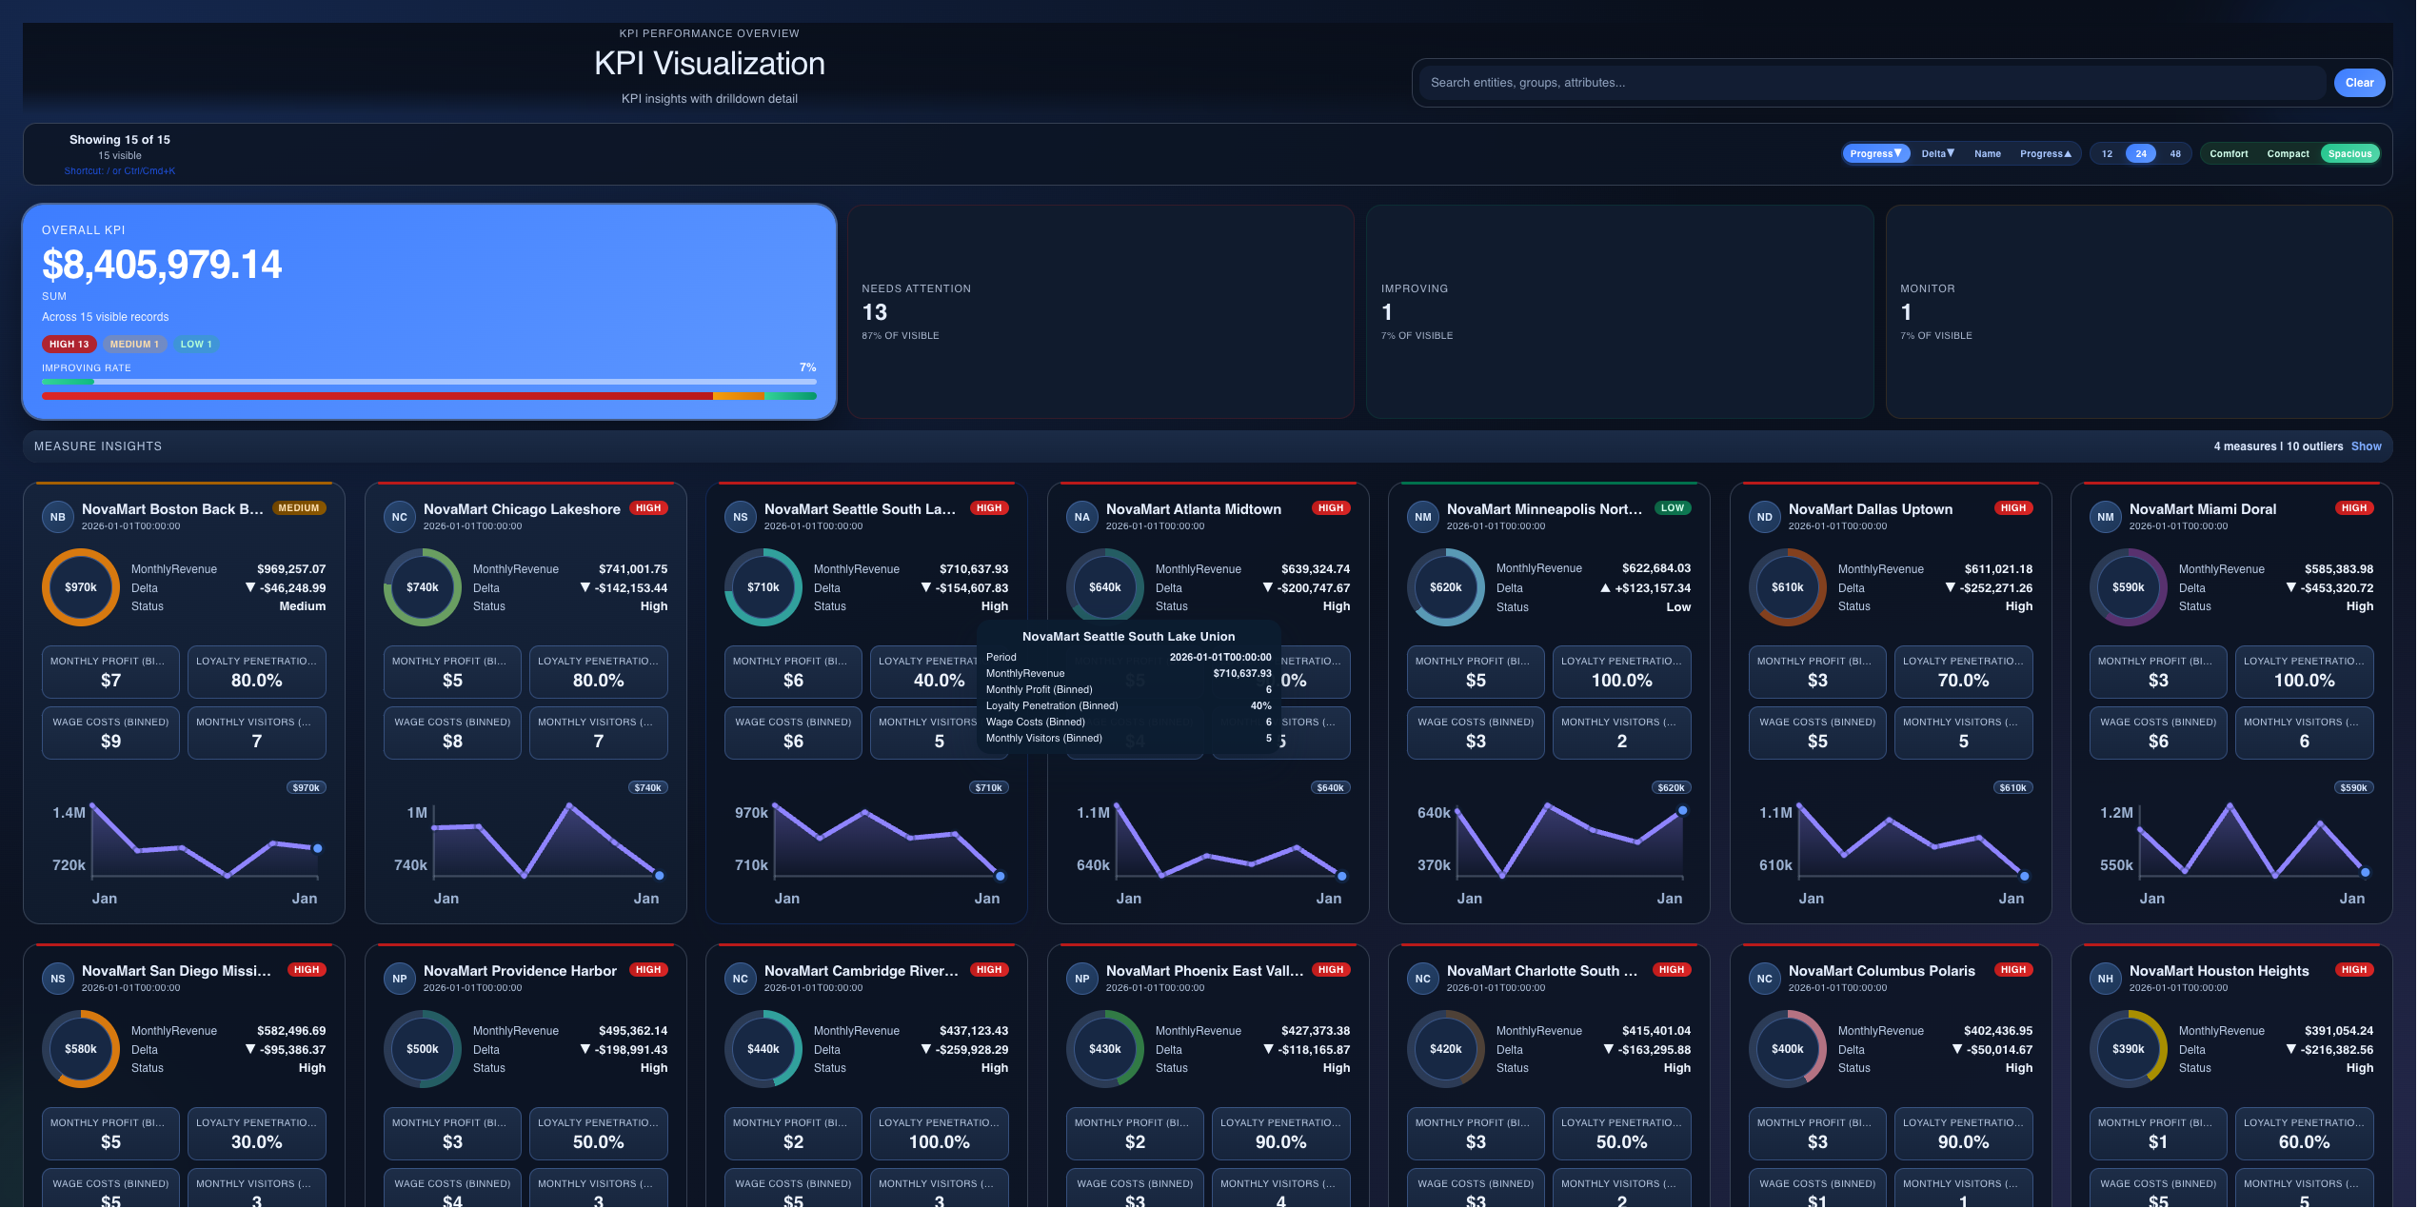Click Chicago's Wage Costs $8 tile
This screenshot has height=1208, width=2418.
click(452, 733)
